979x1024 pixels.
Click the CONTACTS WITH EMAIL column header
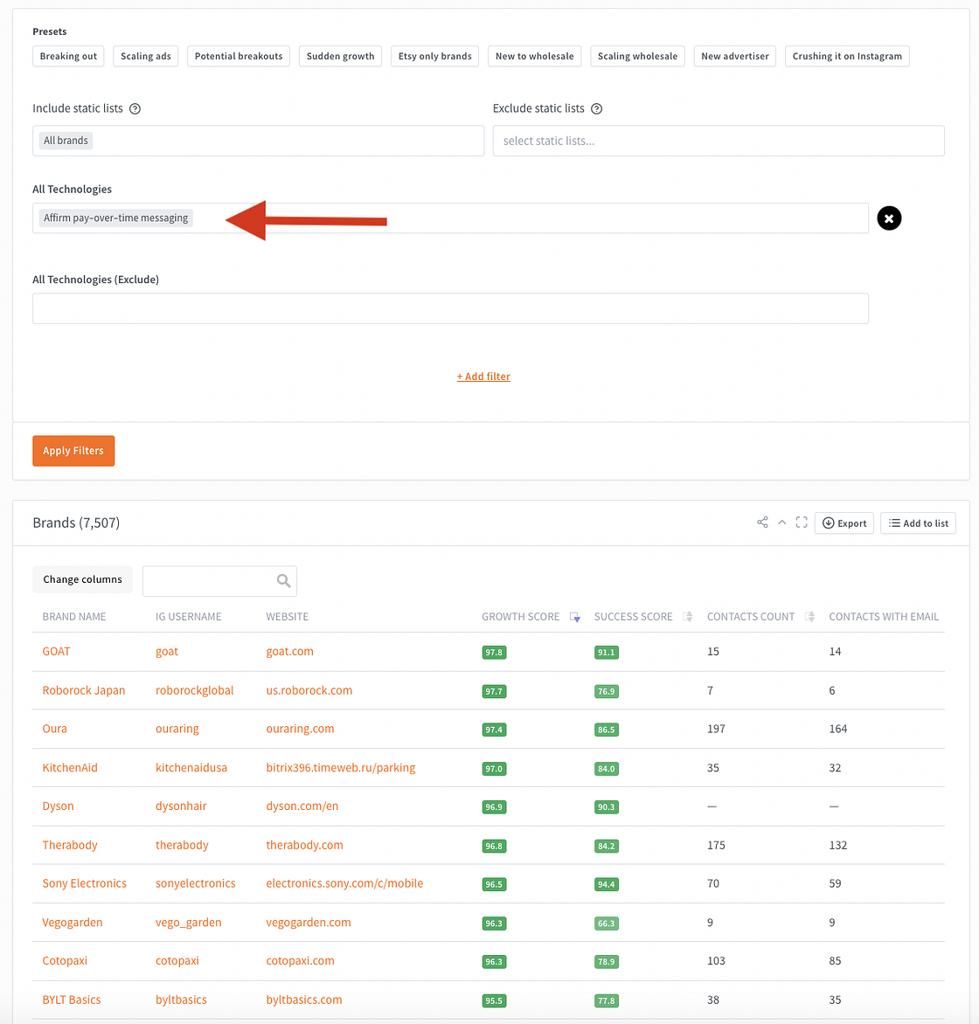(884, 617)
